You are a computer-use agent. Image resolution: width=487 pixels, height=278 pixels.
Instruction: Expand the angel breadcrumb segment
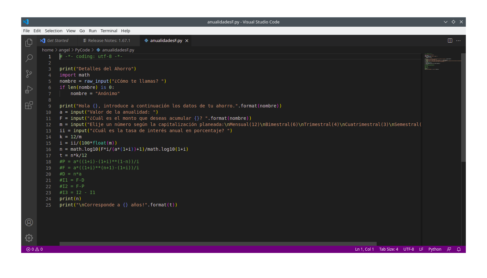click(x=64, y=50)
